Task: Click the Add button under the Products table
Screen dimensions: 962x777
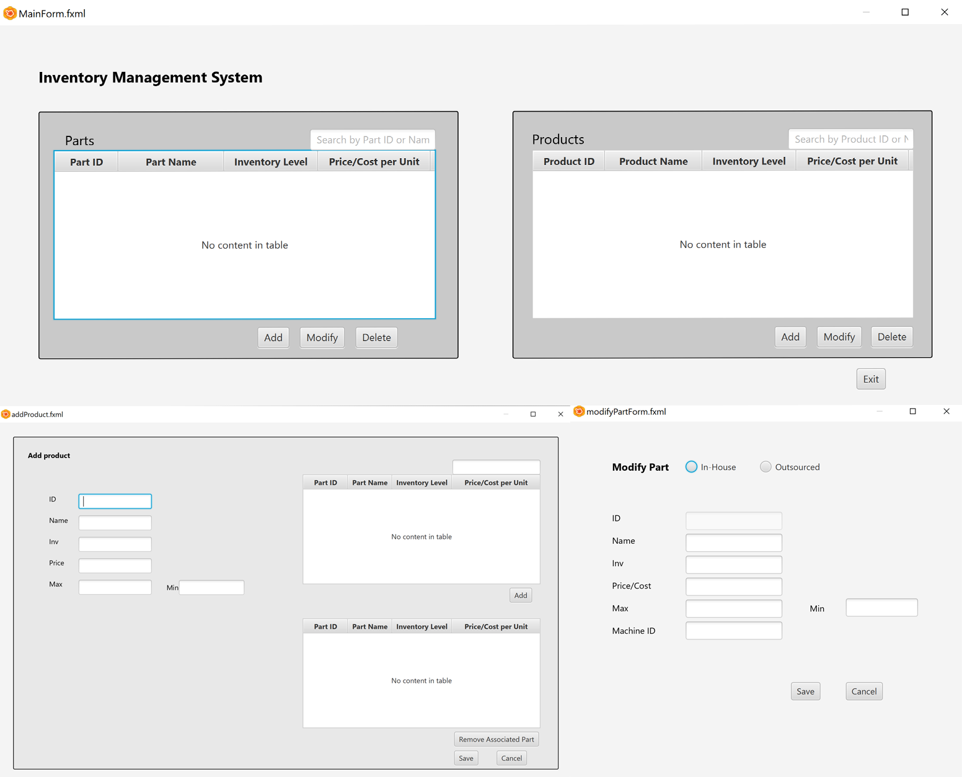Action: click(x=790, y=337)
